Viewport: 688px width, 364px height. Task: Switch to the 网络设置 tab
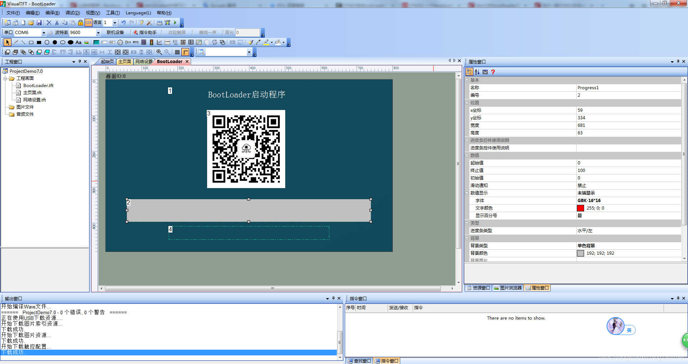click(144, 62)
